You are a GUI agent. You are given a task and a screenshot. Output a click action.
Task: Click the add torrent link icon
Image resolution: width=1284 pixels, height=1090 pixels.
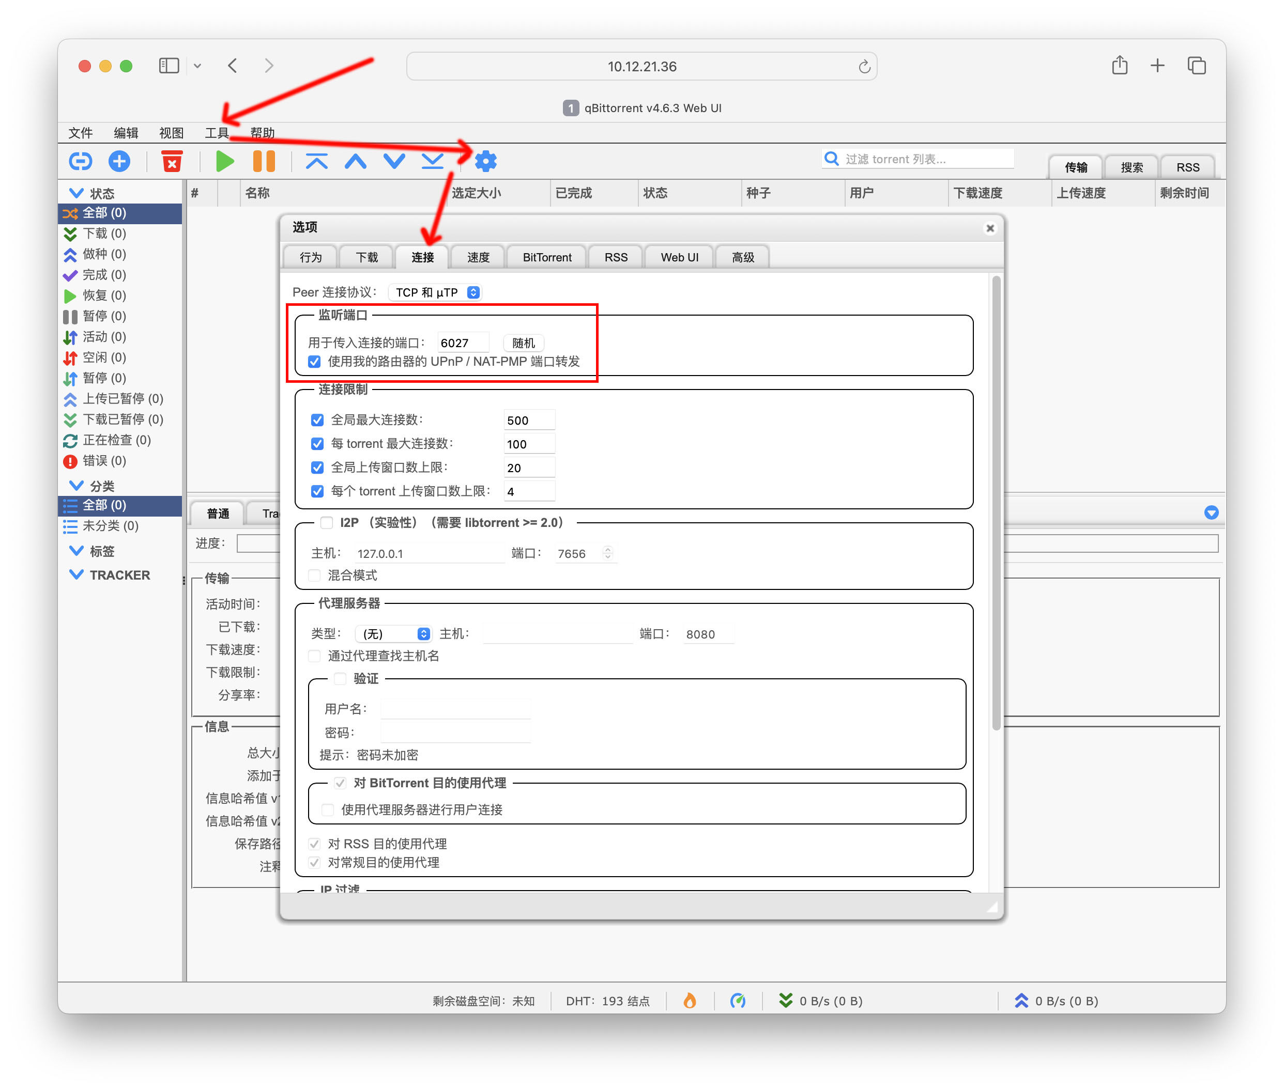(80, 161)
